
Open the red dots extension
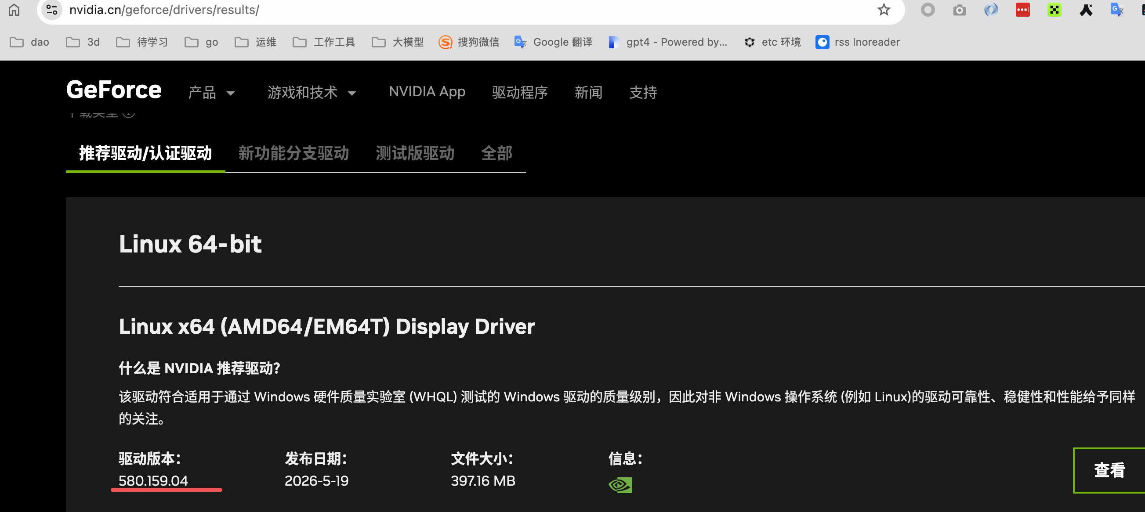point(1022,9)
